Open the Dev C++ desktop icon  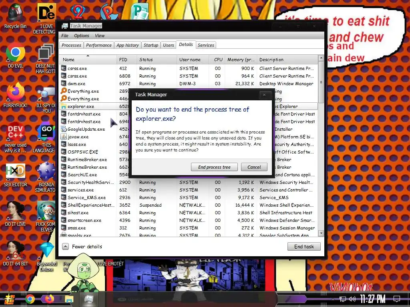[x=16, y=138]
